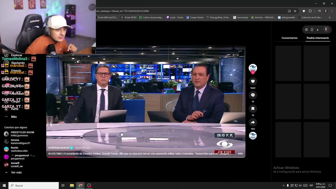Screen dimensions: 336x189
Task: Open the volume icon in system tray
Action: 300,186
